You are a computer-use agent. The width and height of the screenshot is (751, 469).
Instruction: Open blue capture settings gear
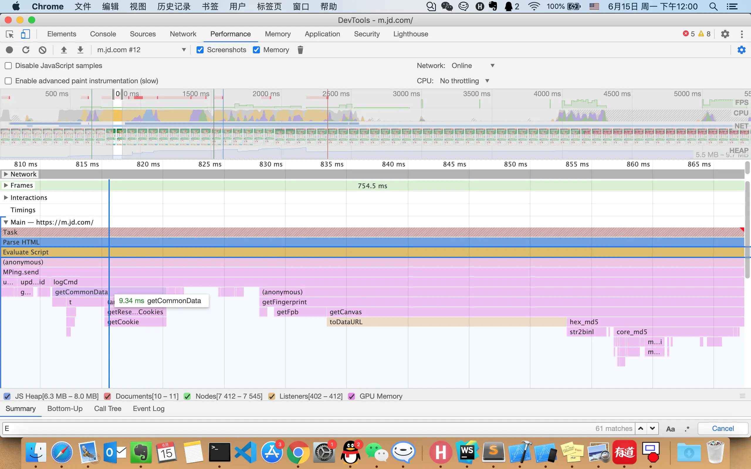tap(741, 50)
